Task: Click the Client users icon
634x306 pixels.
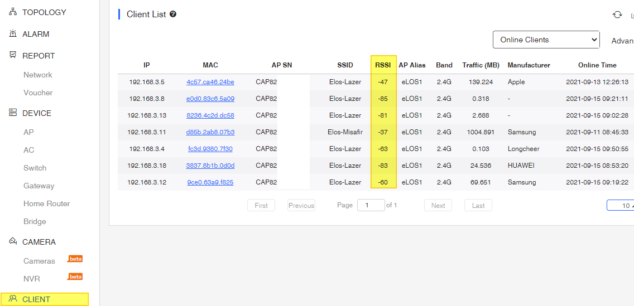Action: [13, 299]
